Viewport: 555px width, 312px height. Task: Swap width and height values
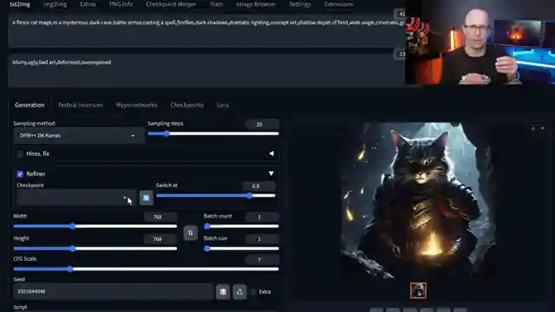[x=191, y=233]
